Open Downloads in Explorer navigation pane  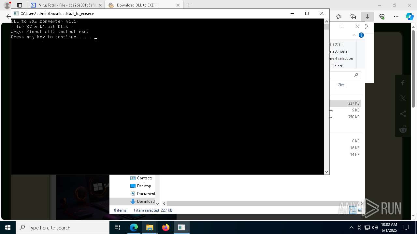point(142,201)
